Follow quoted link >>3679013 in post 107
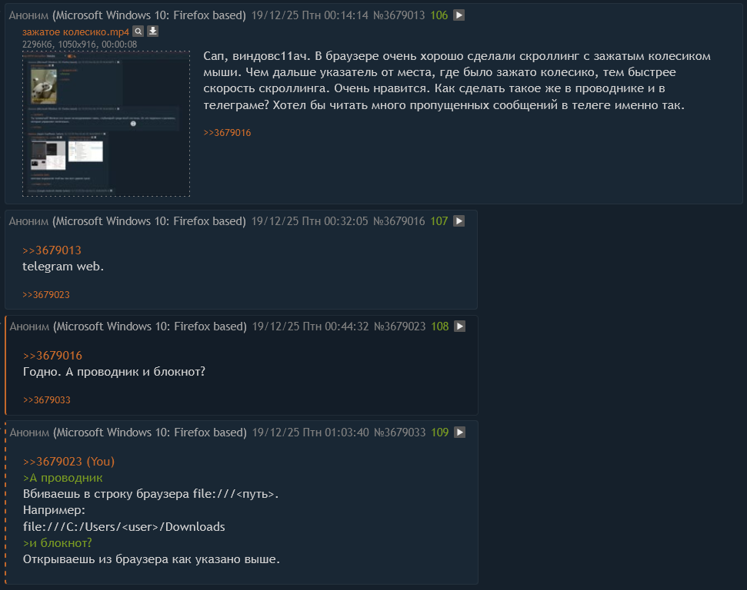 tap(52, 250)
